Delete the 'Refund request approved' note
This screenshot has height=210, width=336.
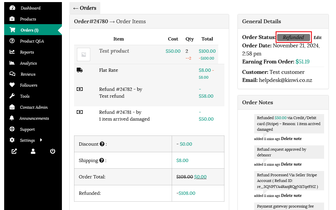click(x=291, y=164)
